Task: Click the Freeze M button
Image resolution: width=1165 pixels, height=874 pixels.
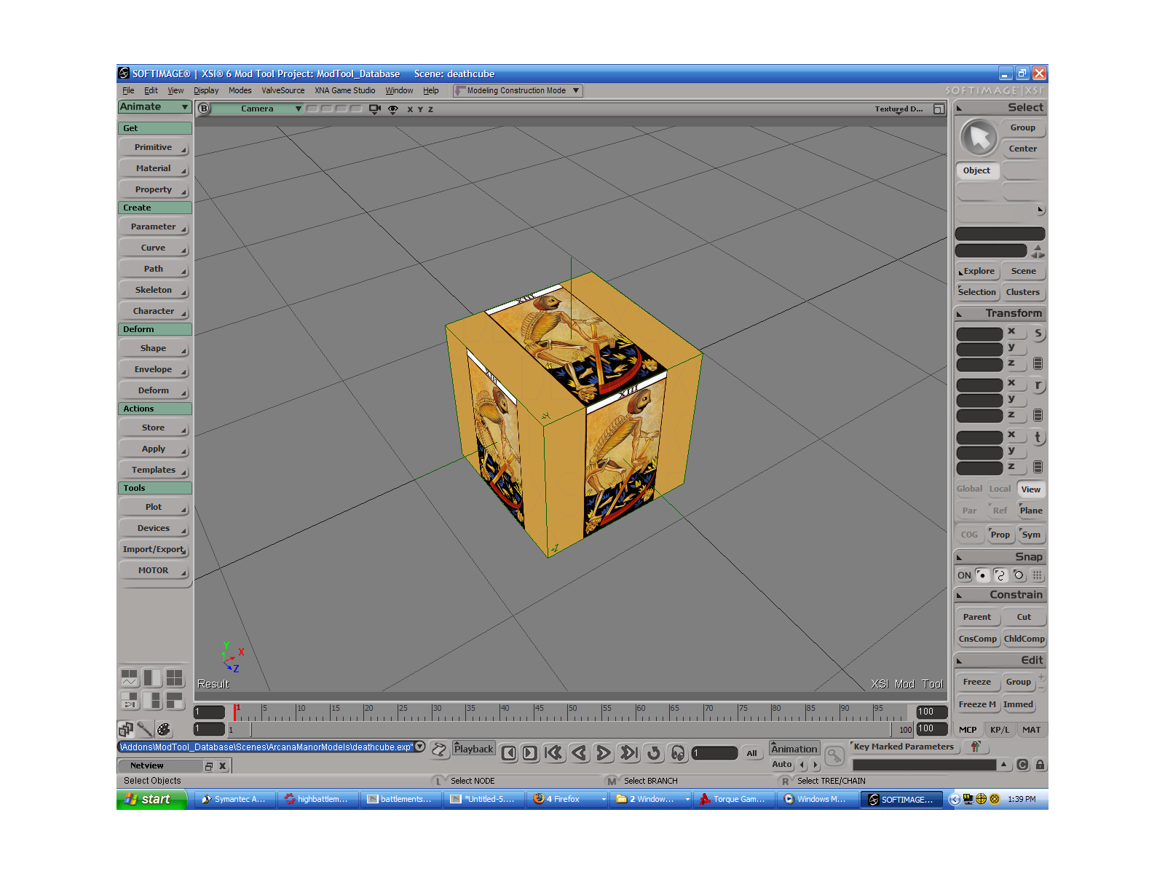Action: tap(977, 704)
